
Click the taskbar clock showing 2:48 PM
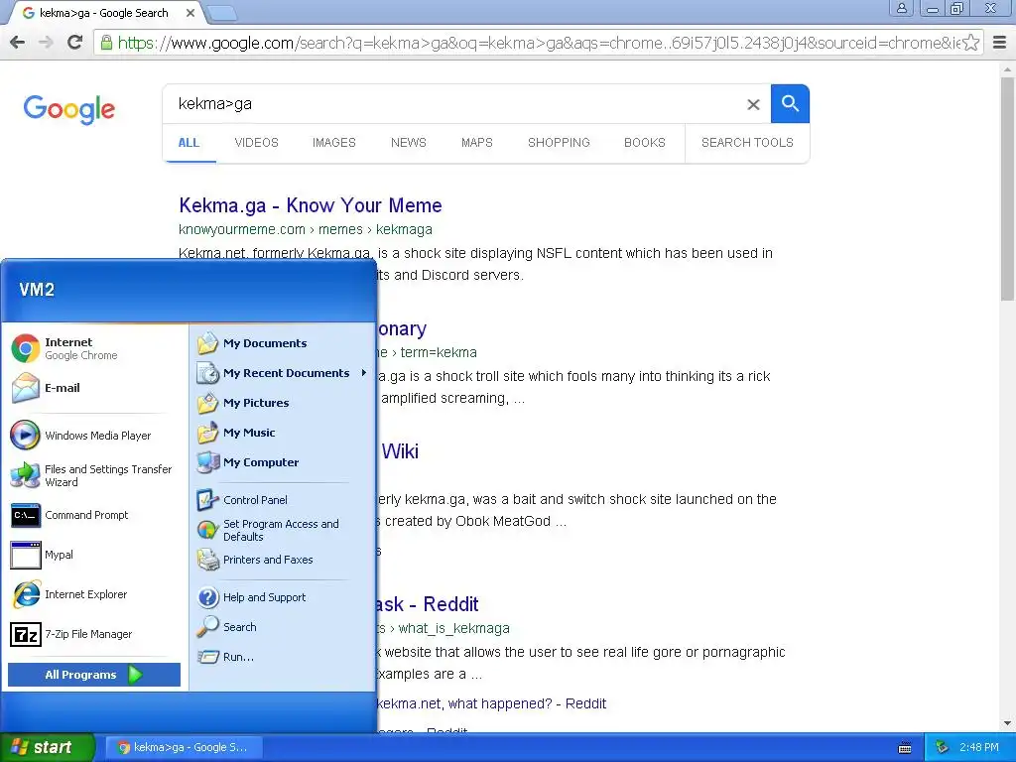(x=979, y=747)
